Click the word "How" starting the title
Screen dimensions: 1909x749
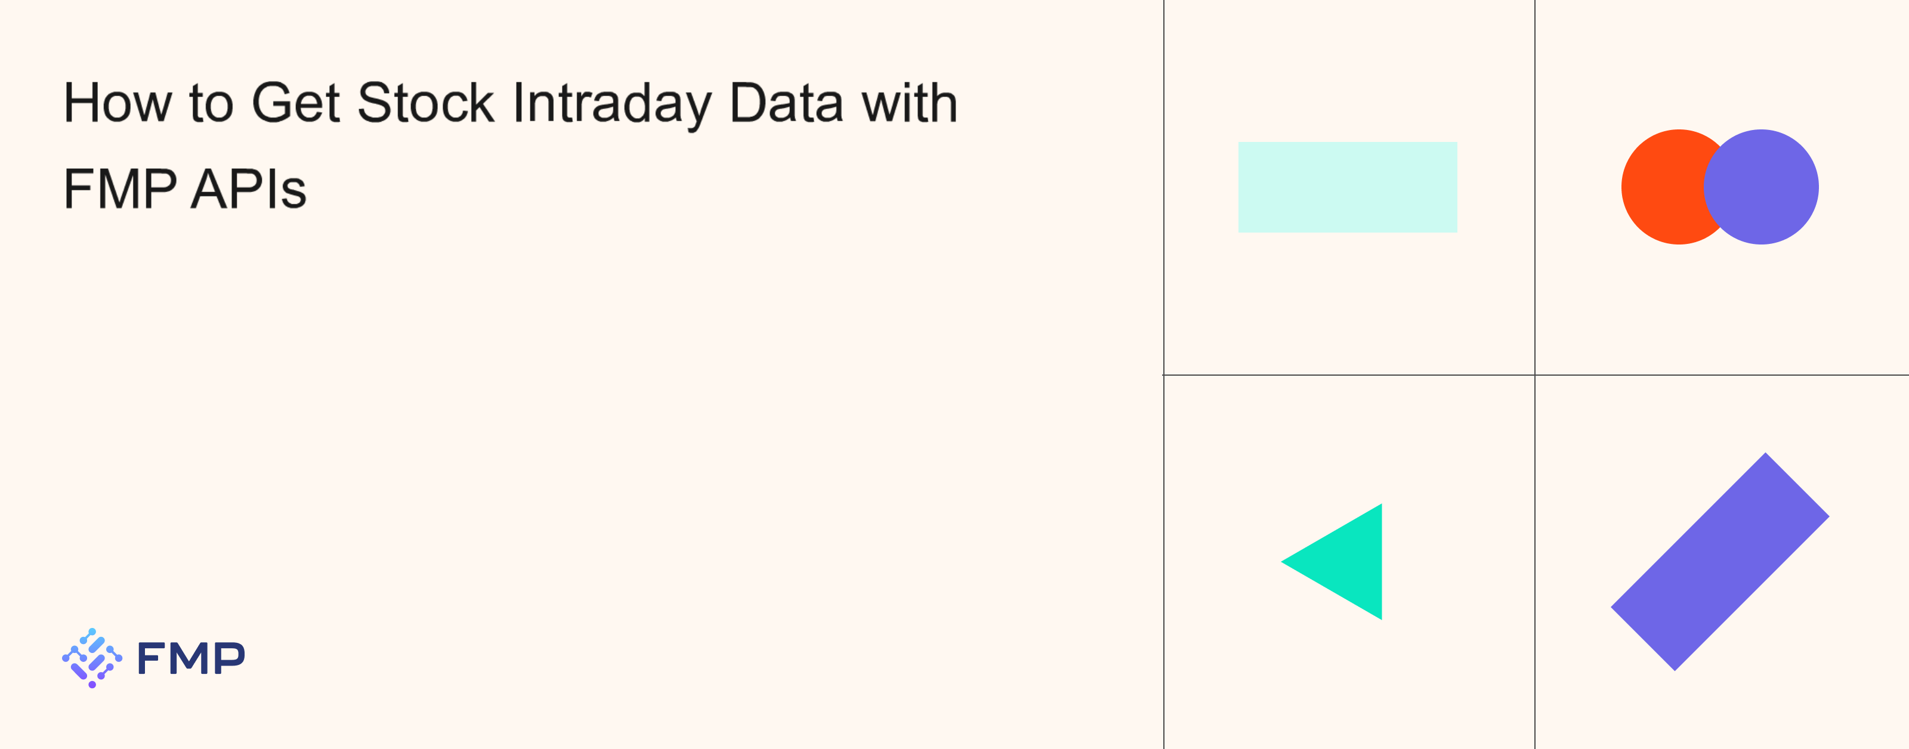[118, 102]
